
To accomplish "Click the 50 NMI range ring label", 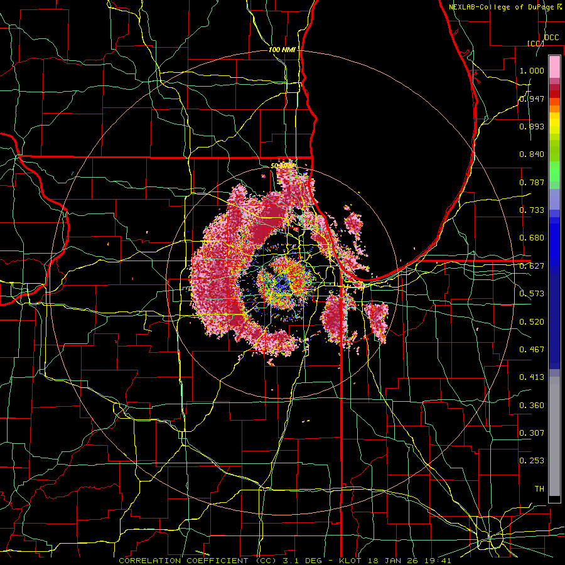I will coord(282,166).
